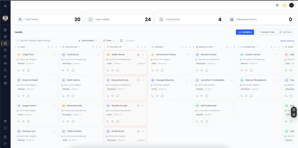This screenshot has height=148, width=298.
Task: Switch to List View
Action: click(285, 32)
